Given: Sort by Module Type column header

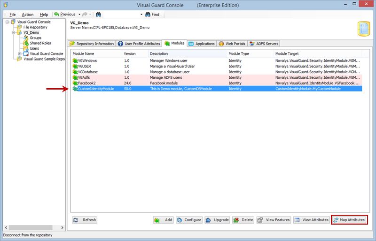Looking at the screenshot, I should (x=251, y=53).
